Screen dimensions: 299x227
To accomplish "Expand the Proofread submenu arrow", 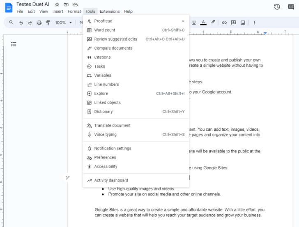I will coord(183,21).
